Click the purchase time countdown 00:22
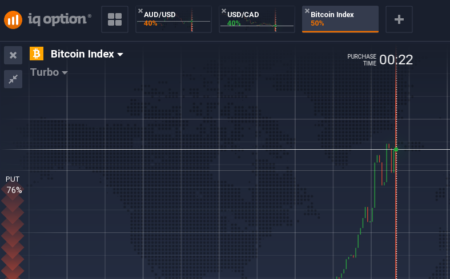The width and height of the screenshot is (450, 279). [396, 60]
